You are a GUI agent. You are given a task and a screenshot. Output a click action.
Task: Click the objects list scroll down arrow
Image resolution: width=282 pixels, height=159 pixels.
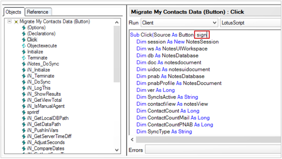pyautogui.click(x=117, y=150)
